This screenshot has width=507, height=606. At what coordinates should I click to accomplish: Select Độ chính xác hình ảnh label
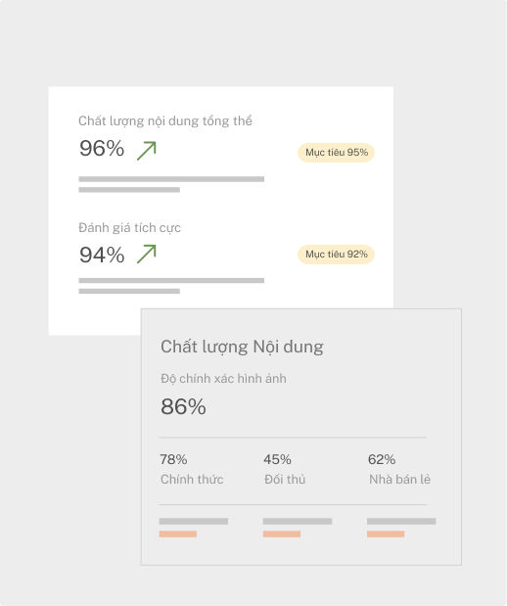(224, 378)
